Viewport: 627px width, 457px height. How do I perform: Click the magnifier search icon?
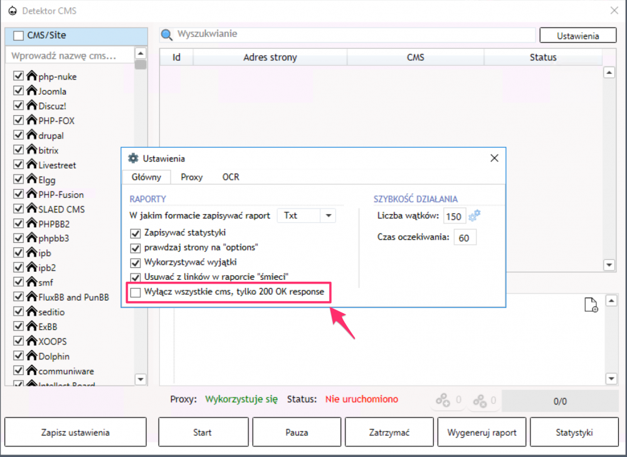(x=166, y=35)
